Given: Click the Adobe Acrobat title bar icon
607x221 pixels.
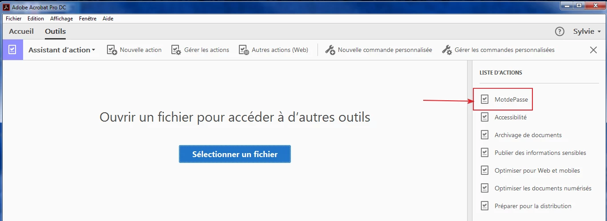Looking at the screenshot, I should point(7,7).
